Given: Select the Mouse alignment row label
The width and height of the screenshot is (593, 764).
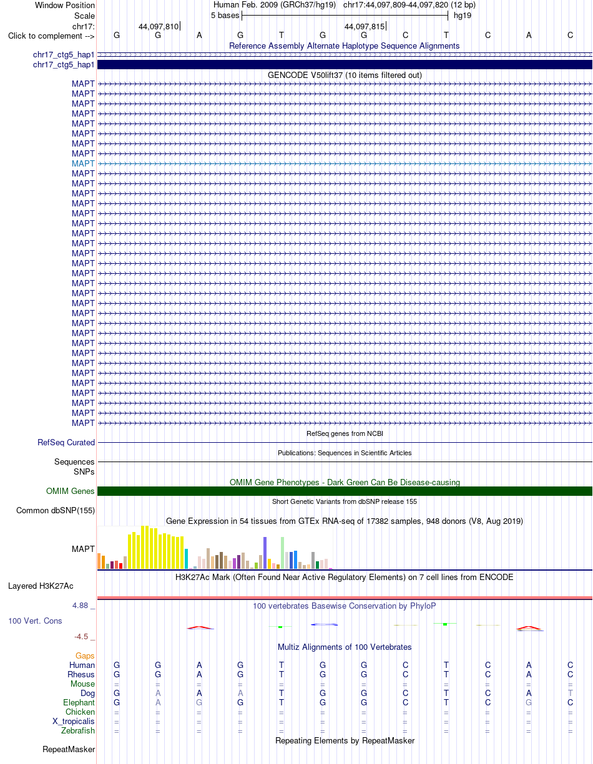Looking at the screenshot, I should [x=82, y=684].
